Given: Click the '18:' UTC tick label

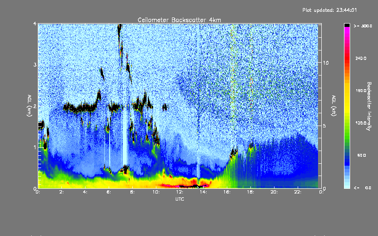Looking at the screenshot, I should point(251,192).
